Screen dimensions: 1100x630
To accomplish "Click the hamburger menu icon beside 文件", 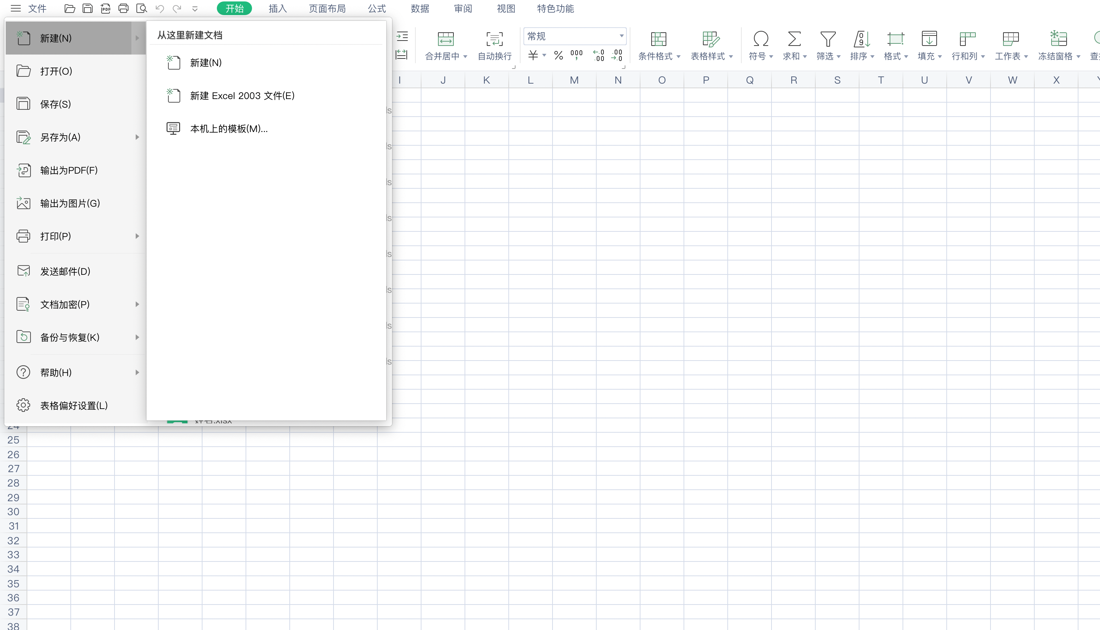I will [x=15, y=8].
